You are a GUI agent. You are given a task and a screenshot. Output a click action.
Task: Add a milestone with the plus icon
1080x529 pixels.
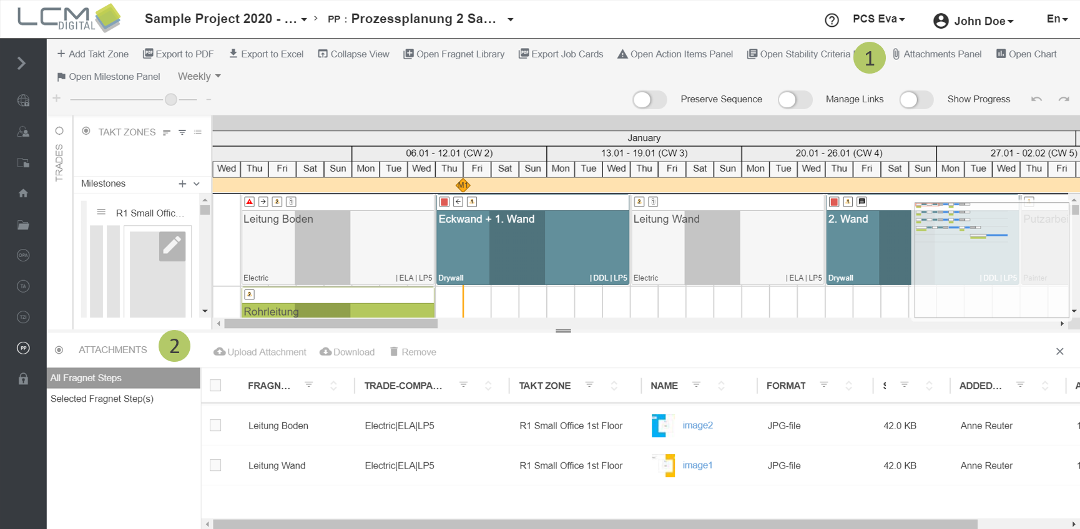click(182, 183)
